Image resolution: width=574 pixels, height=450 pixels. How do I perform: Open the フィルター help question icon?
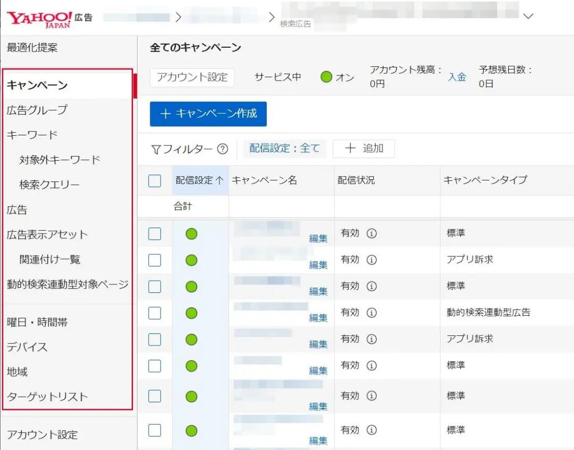coord(223,149)
